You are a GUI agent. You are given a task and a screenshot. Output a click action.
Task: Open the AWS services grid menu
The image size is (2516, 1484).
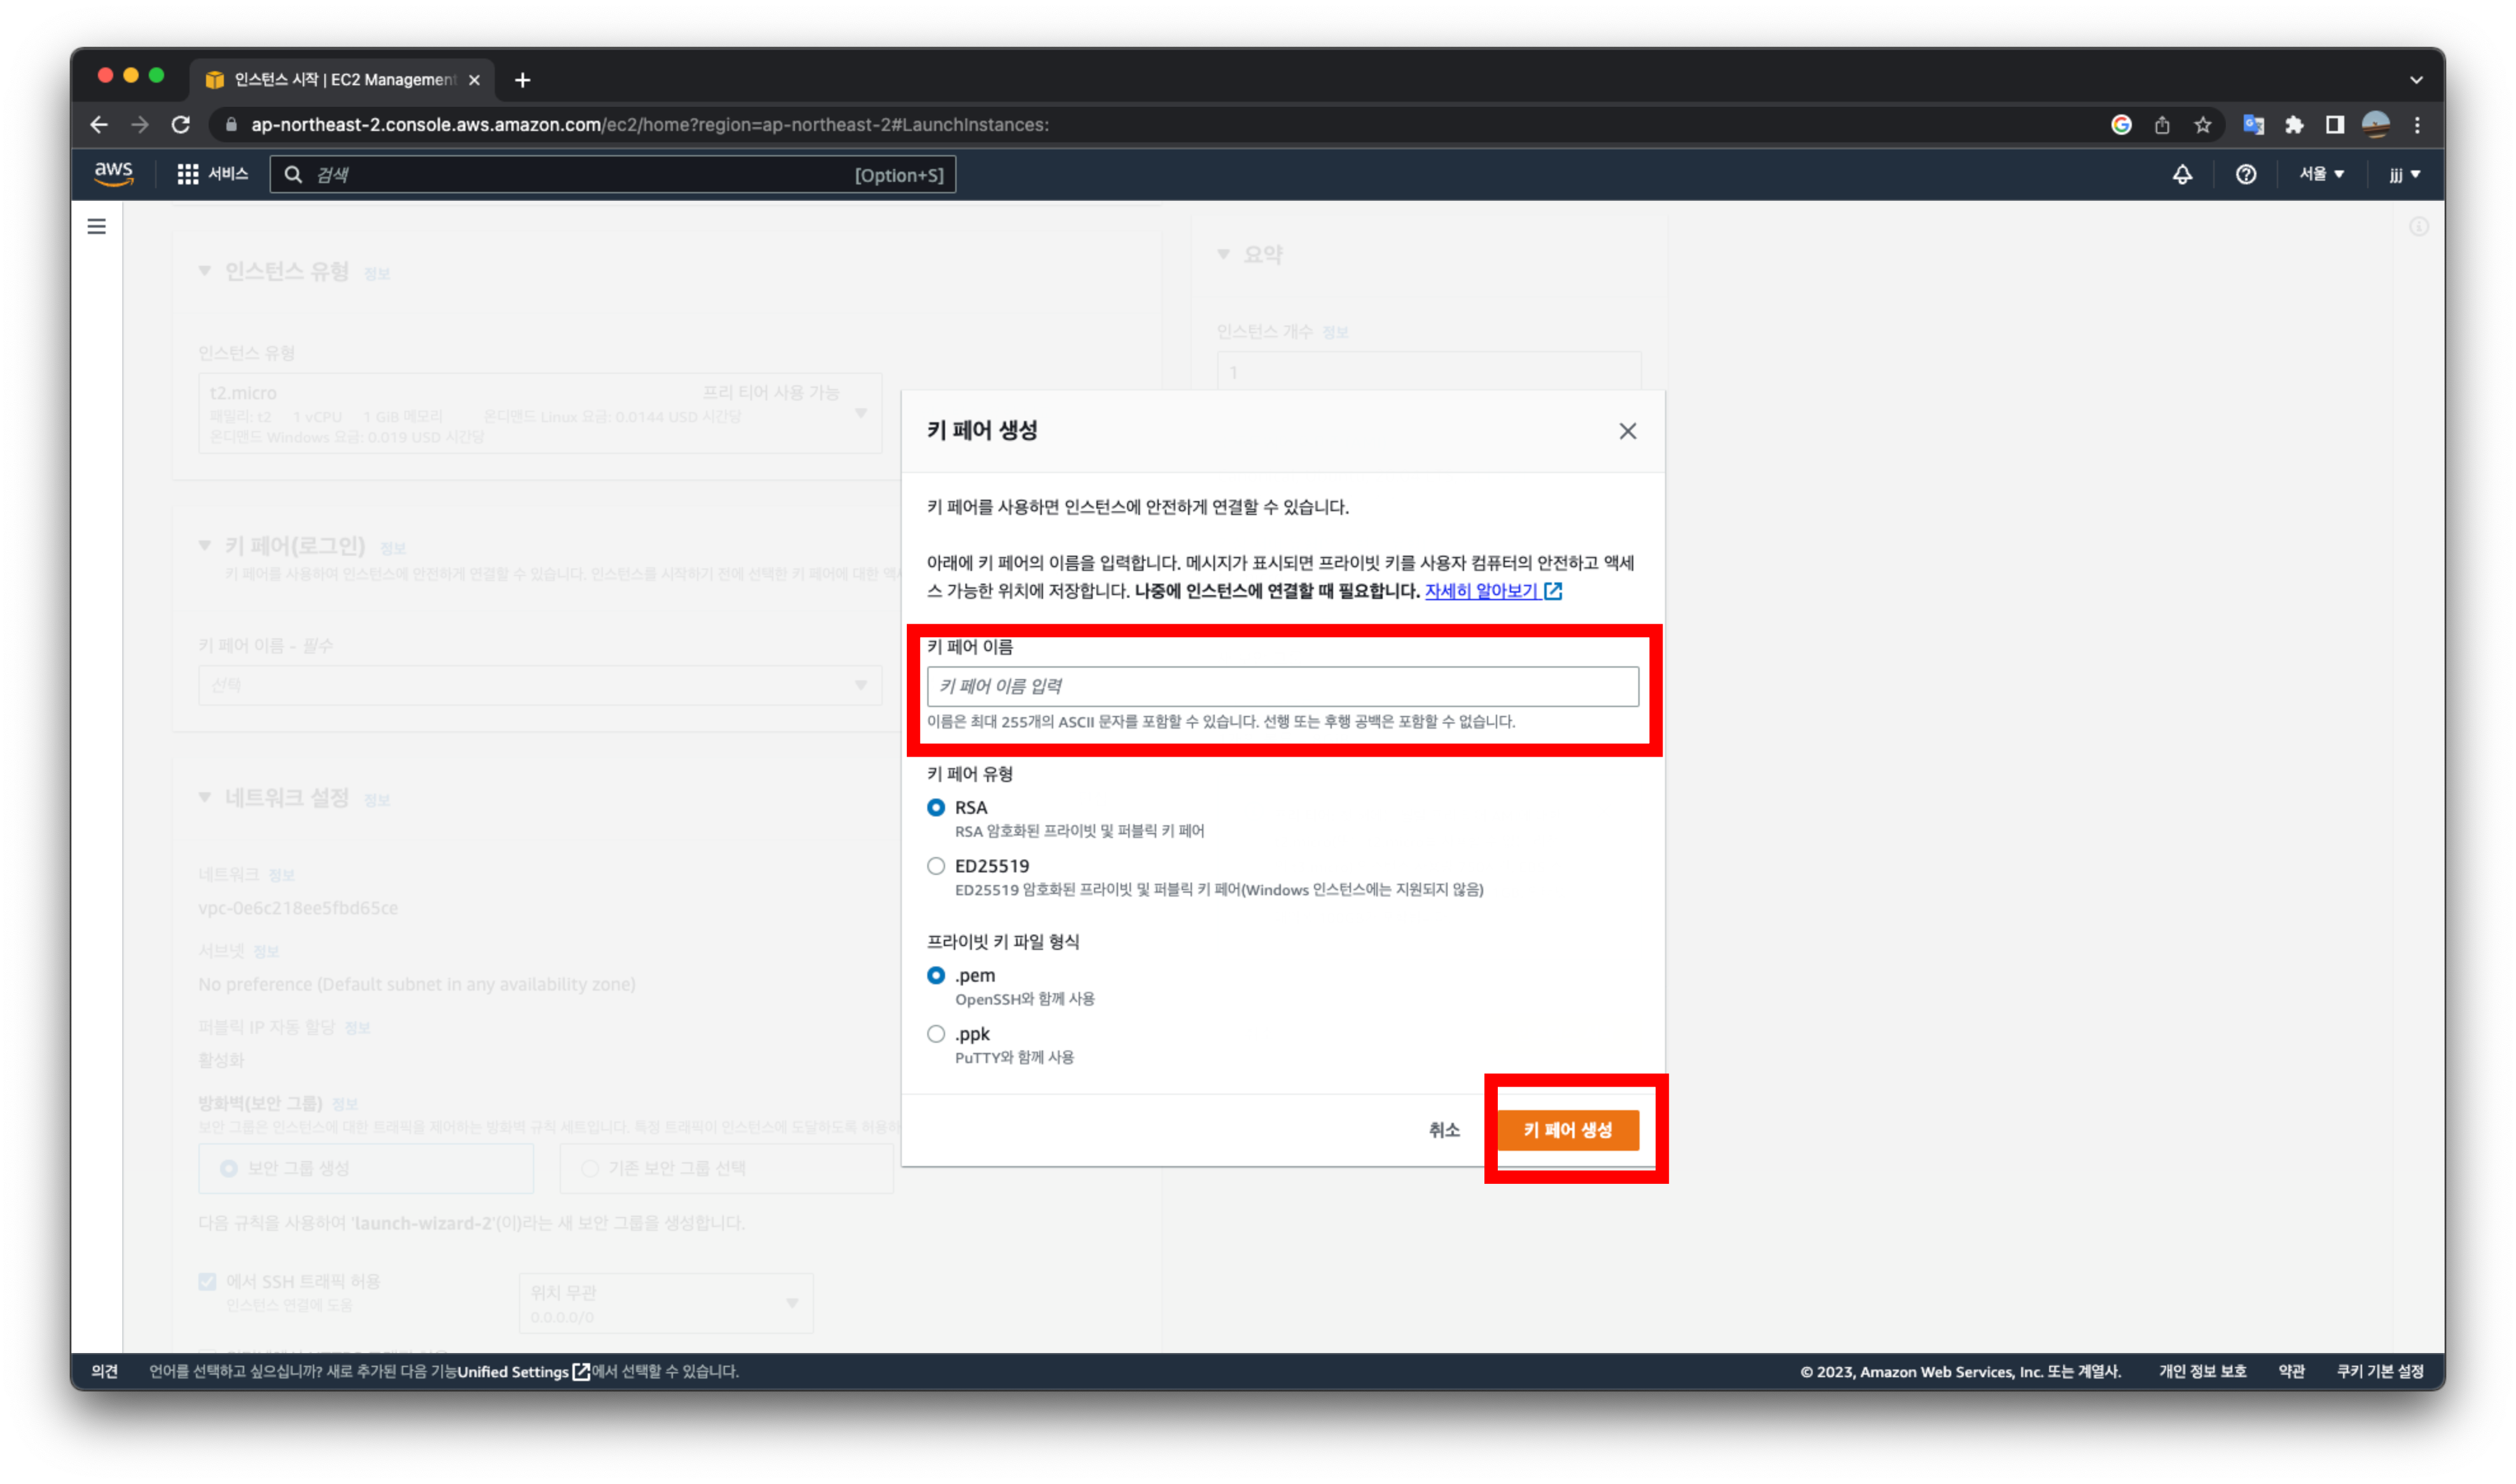pyautogui.click(x=187, y=174)
